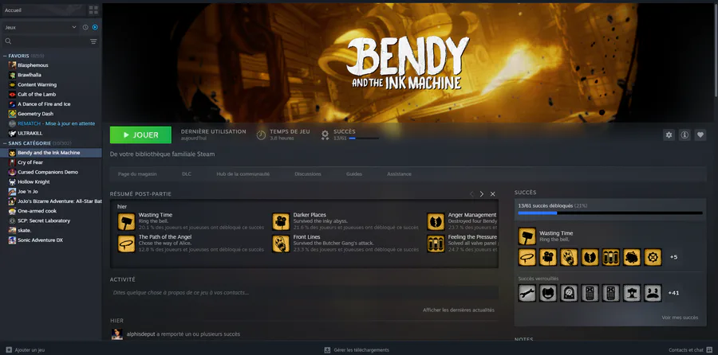Viewport: 718px width, 355px height.
Task: Show +5 more unlocked achievements
Action: [x=673, y=257]
